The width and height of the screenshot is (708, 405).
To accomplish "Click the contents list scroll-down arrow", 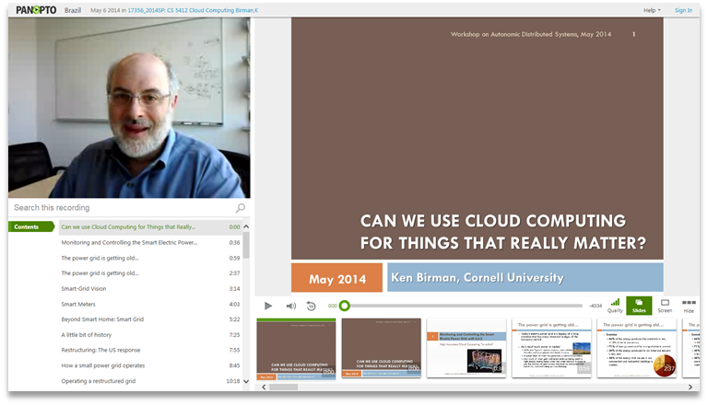I will 246,381.
